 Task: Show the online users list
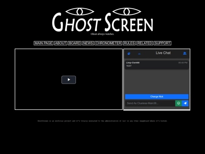coord(185,53)
